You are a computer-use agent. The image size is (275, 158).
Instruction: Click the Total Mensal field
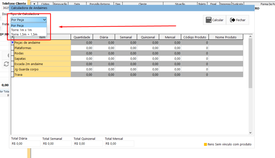click(120, 143)
